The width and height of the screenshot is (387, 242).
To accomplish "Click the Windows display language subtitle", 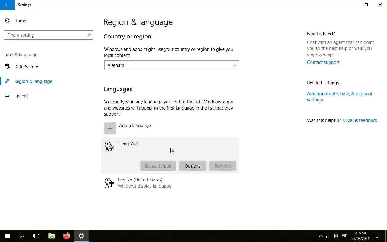I will coord(145,186).
